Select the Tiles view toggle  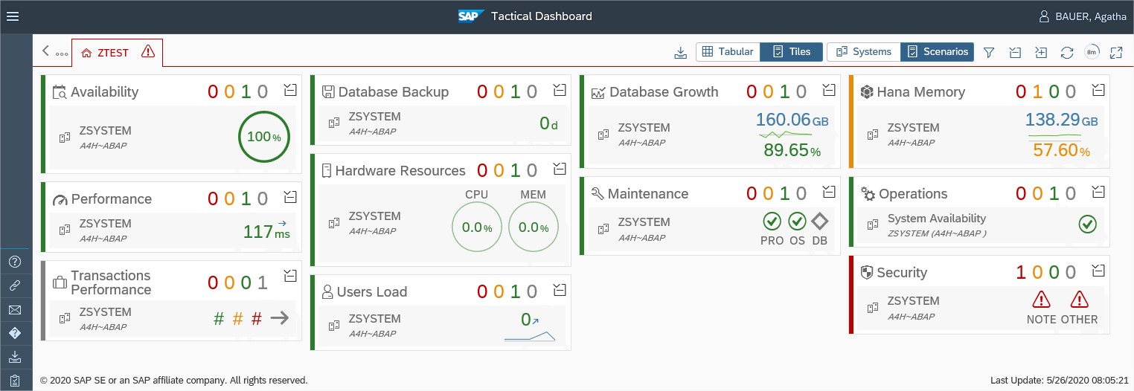(x=792, y=52)
